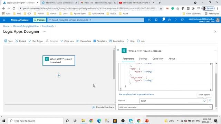Screen dimensions: 221x124
Task: Open Add new parameter dropdown
Action: coord(165,107)
